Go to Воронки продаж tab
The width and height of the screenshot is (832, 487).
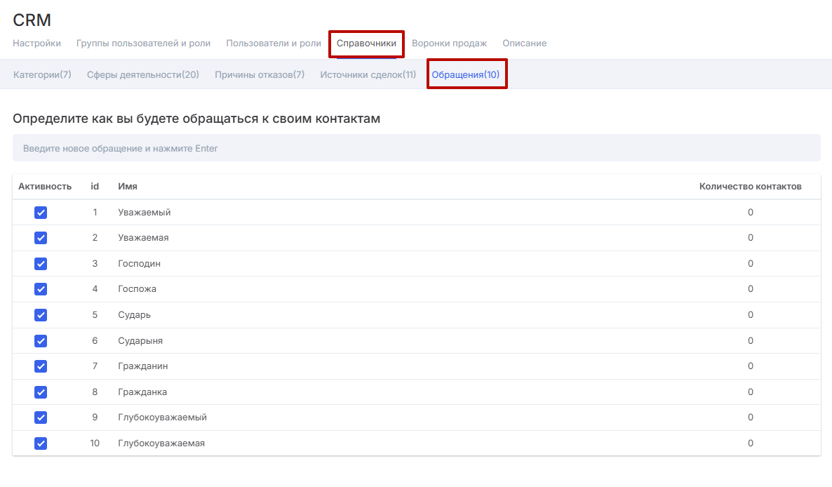[x=449, y=44]
